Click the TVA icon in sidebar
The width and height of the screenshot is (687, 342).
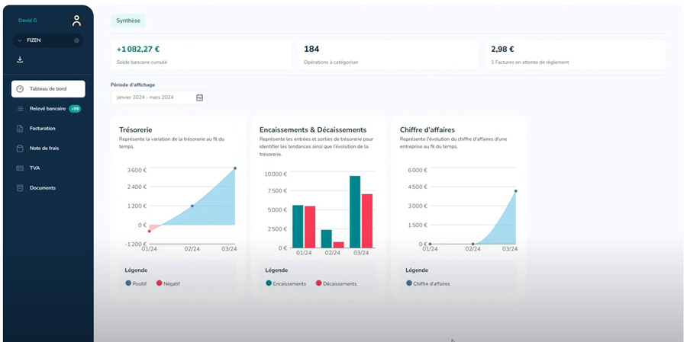20,168
